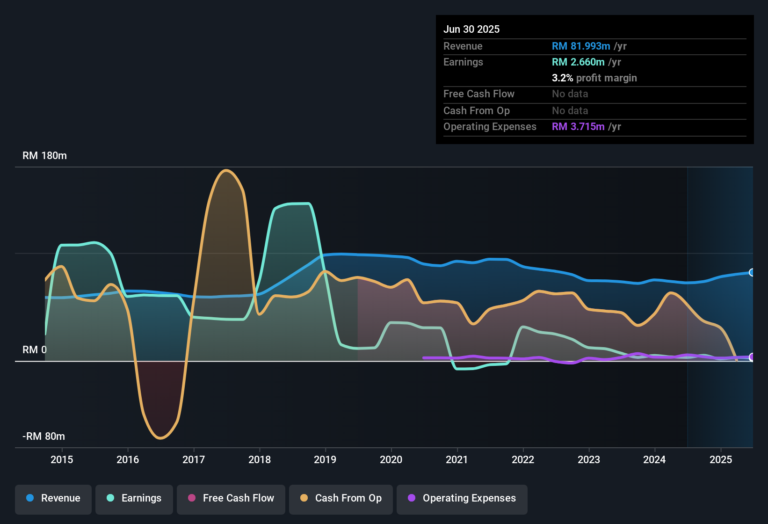
Task: Click the pink Free Cash Flow legend dot
Action: pyautogui.click(x=191, y=498)
